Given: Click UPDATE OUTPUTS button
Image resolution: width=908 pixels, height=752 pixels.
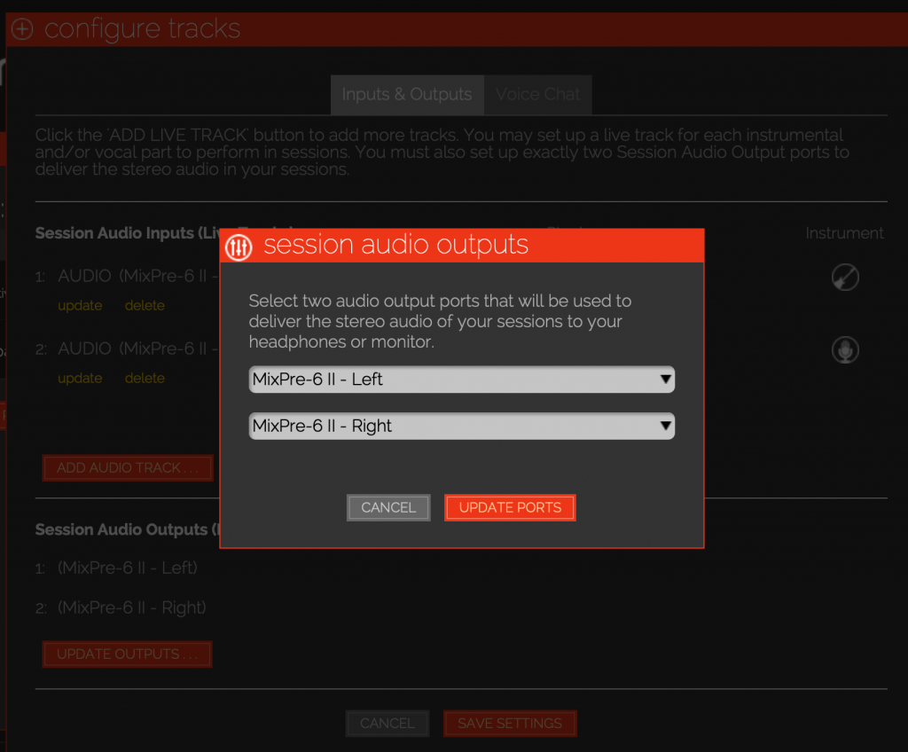Looking at the screenshot, I should pos(128,654).
